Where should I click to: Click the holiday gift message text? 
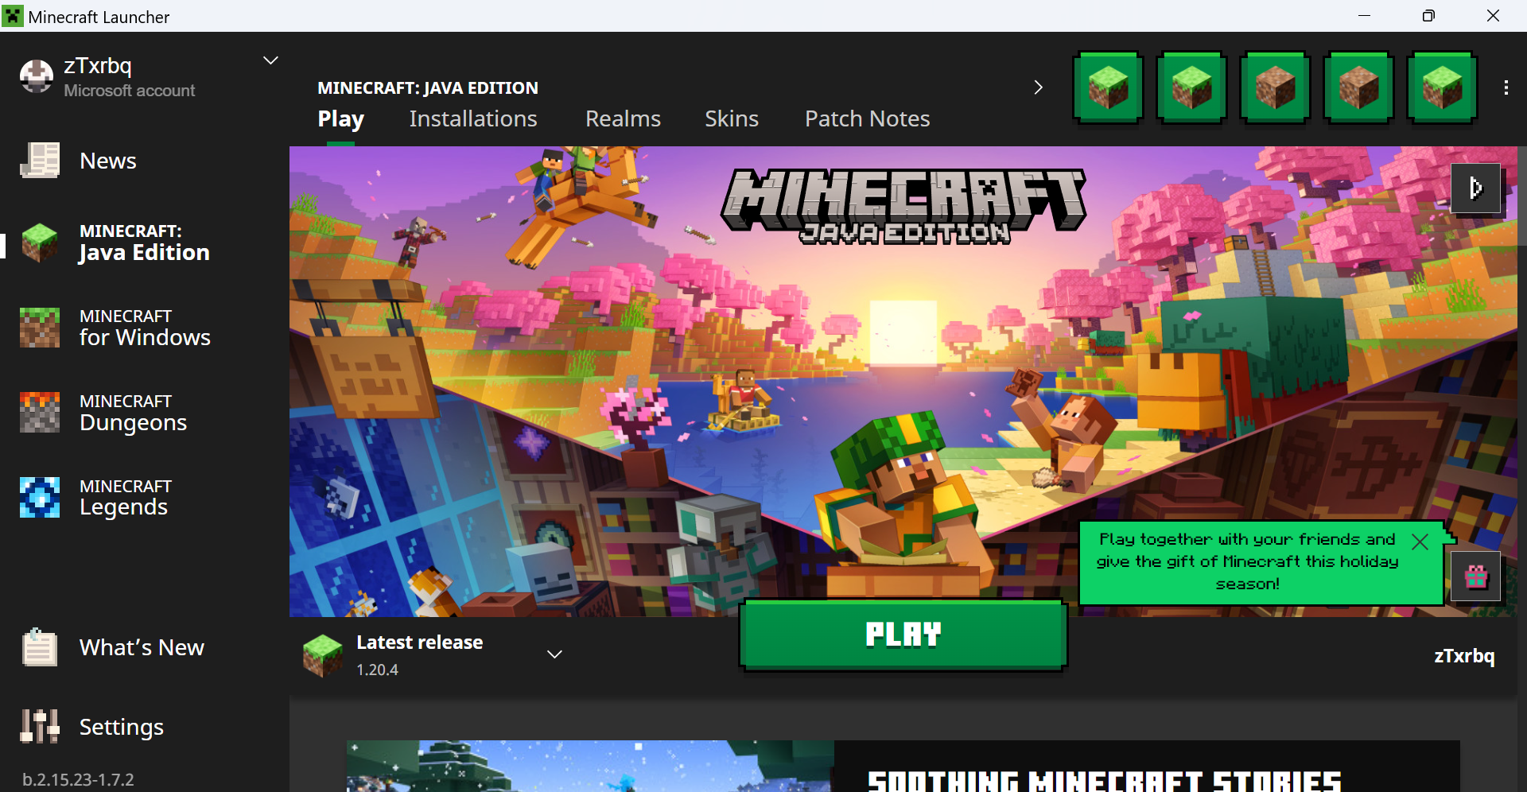pos(1247,561)
